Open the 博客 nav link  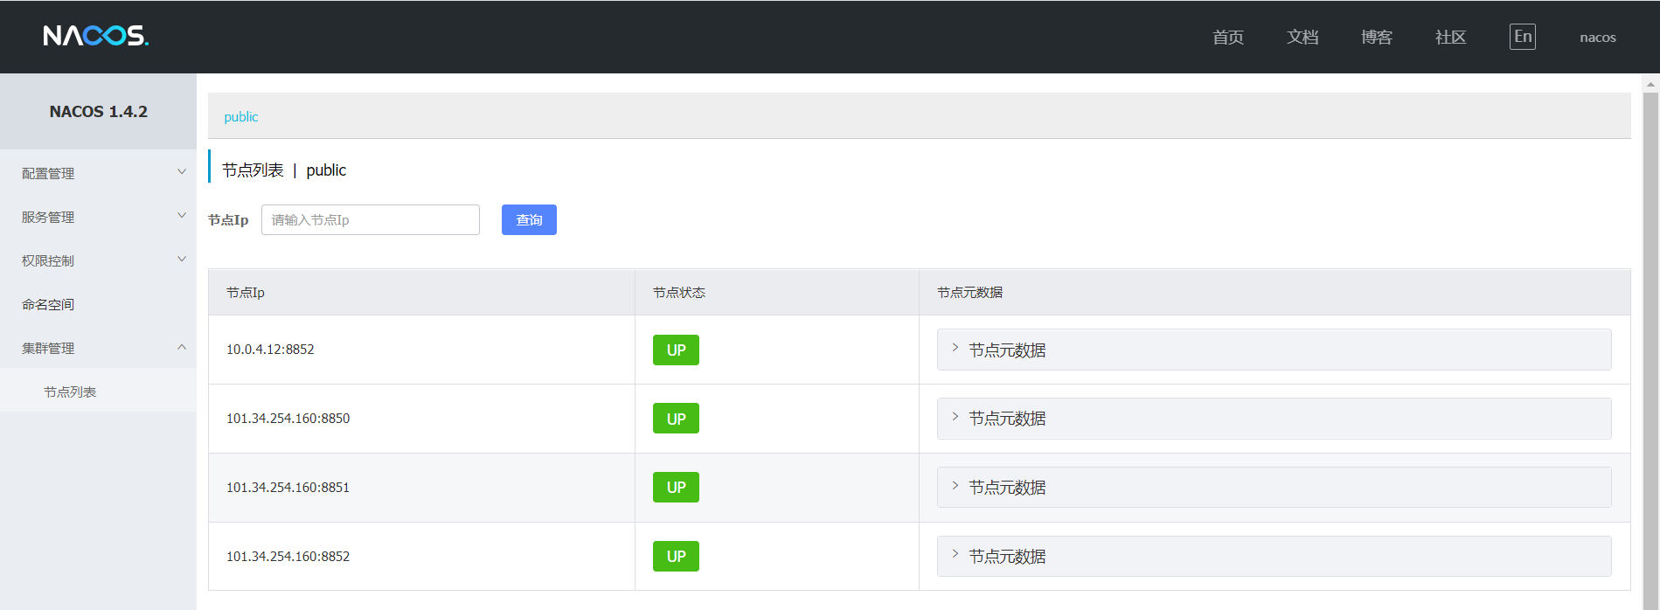[x=1377, y=37]
